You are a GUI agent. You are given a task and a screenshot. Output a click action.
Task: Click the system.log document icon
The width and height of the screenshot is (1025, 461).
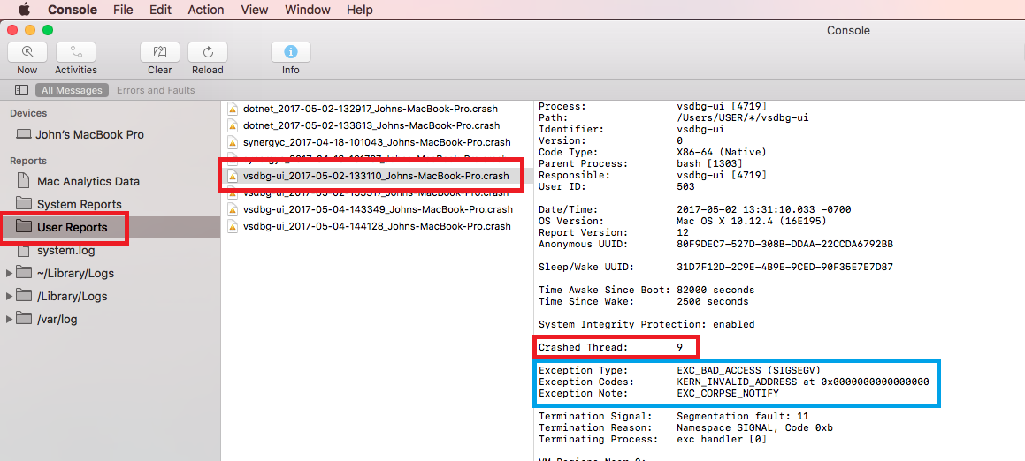coord(24,249)
